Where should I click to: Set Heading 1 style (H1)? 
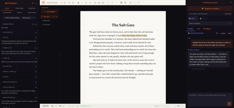(x=95, y=3)
